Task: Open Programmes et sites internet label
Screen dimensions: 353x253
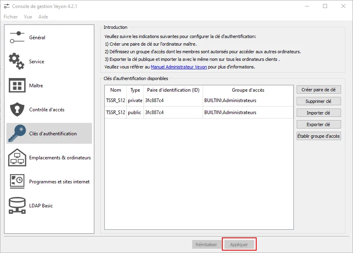Action: 60,181
